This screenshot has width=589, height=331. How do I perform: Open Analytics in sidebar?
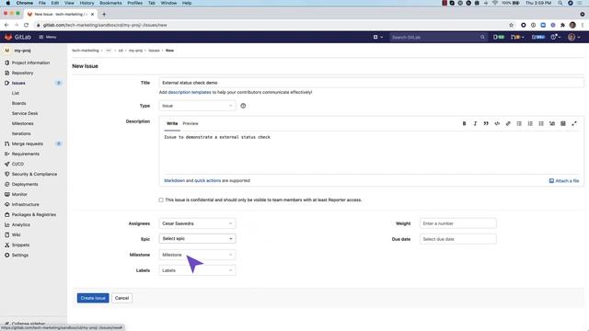tap(20, 224)
